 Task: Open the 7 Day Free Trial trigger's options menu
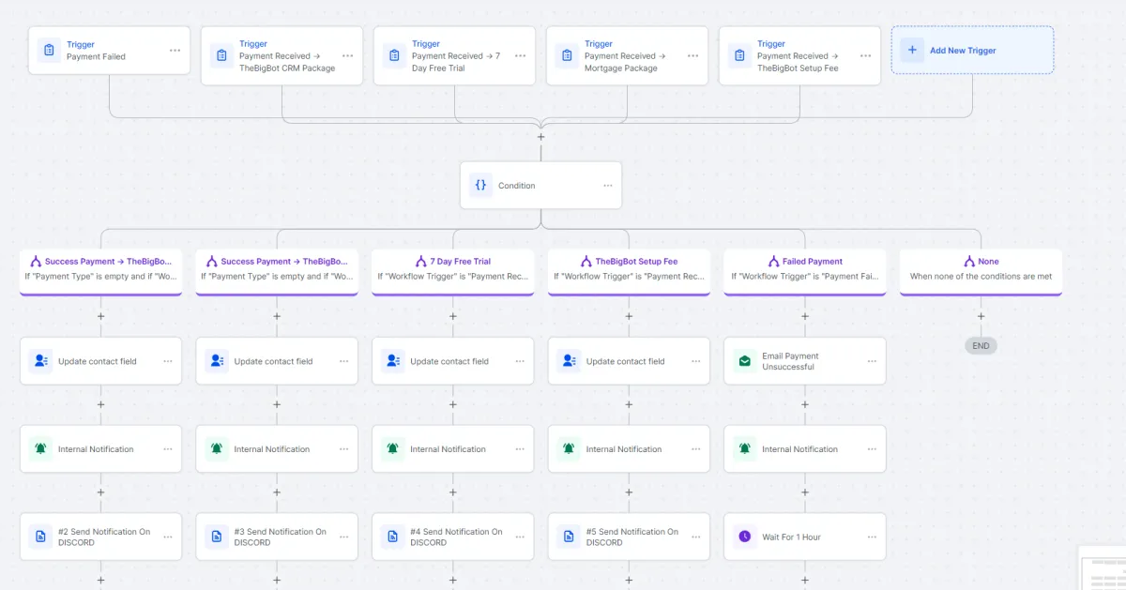click(521, 55)
